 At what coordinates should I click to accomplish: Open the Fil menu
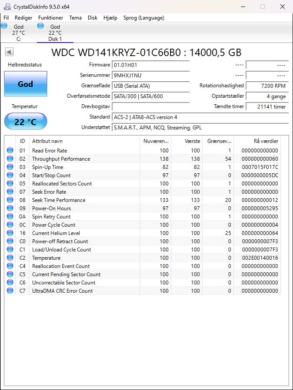(6, 18)
